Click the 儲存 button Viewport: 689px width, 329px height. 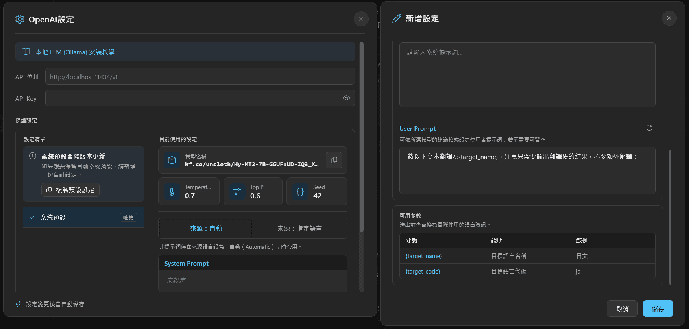pos(658,309)
